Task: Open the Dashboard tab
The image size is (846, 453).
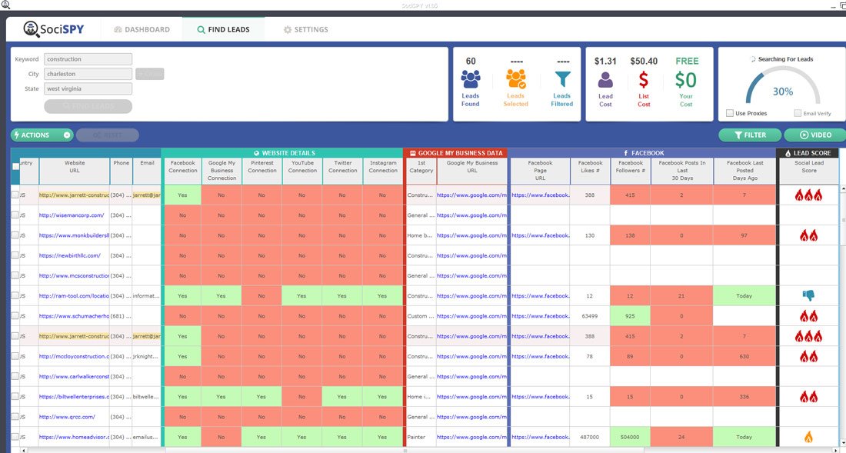Action: point(142,30)
